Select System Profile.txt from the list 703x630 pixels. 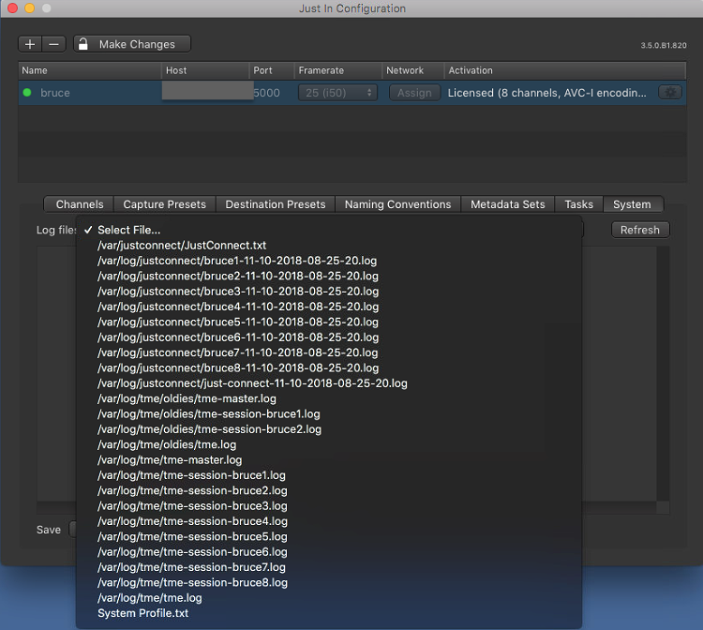point(329,613)
